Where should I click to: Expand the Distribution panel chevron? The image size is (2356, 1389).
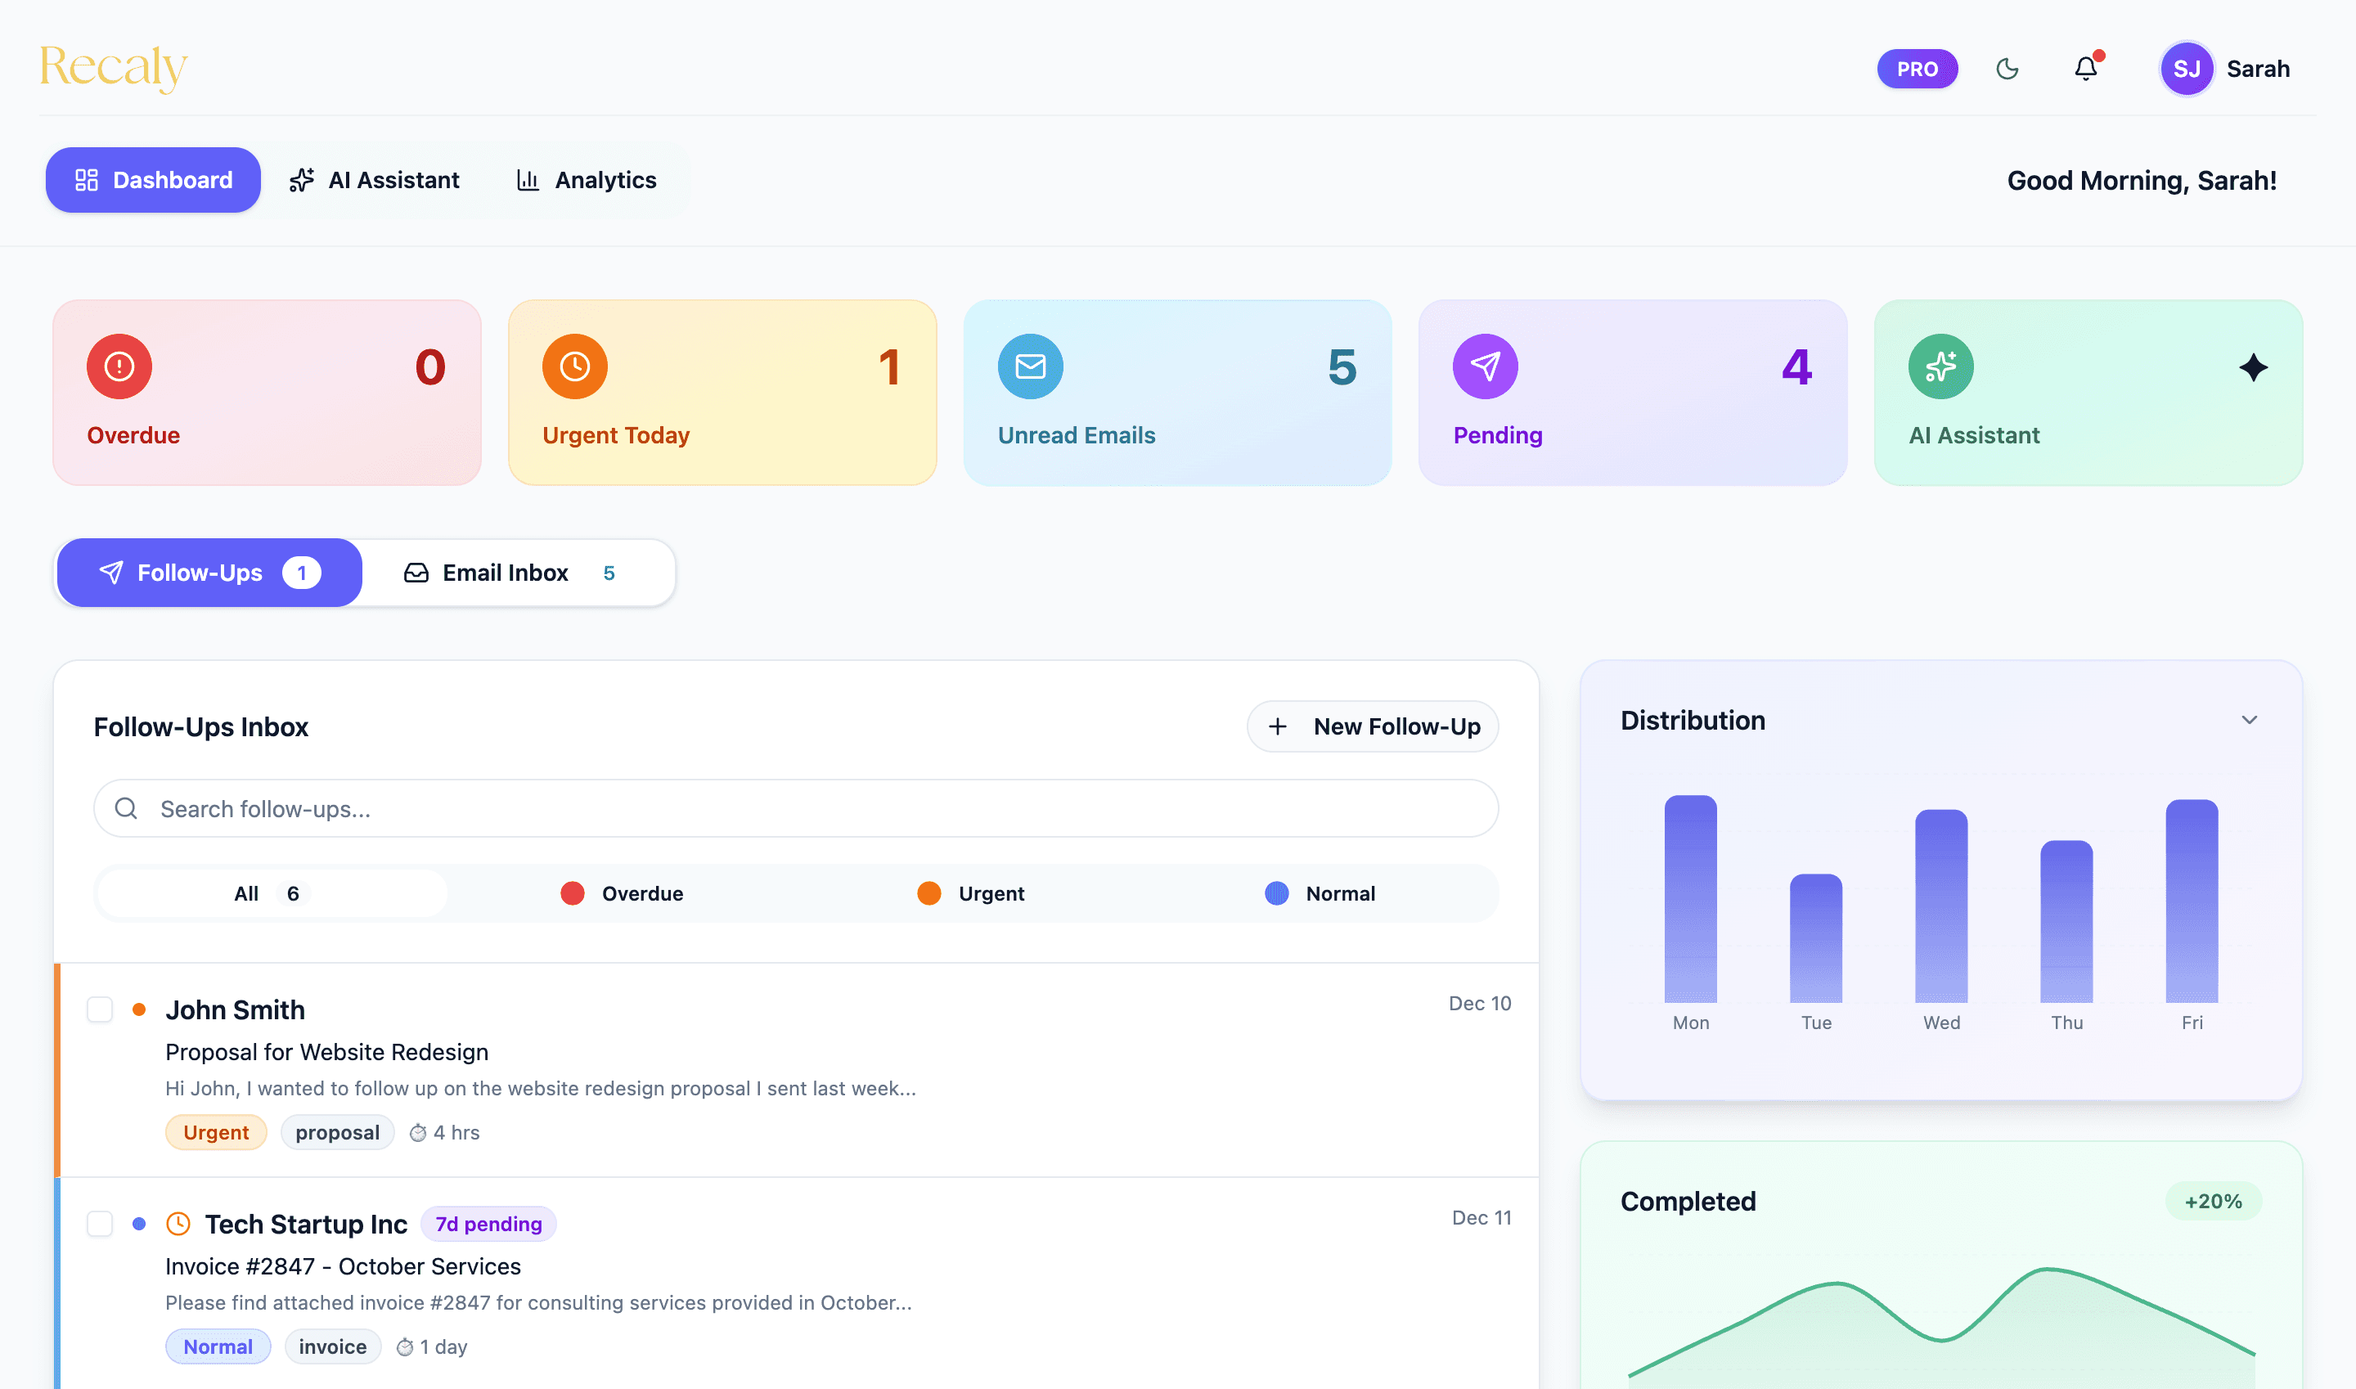coord(2248,720)
